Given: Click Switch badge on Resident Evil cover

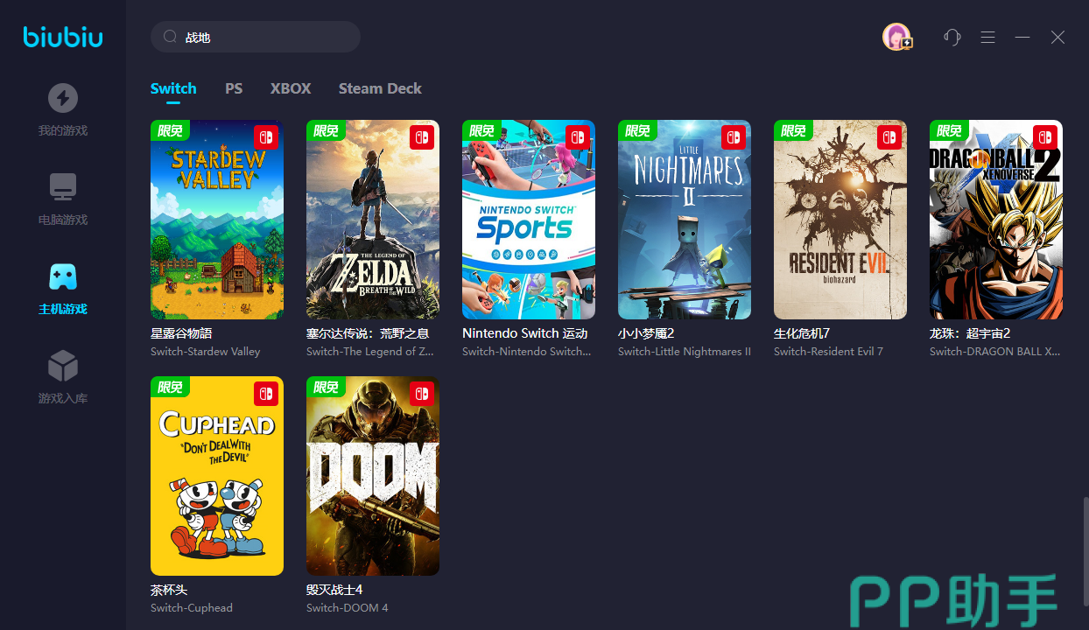Looking at the screenshot, I should tap(889, 137).
